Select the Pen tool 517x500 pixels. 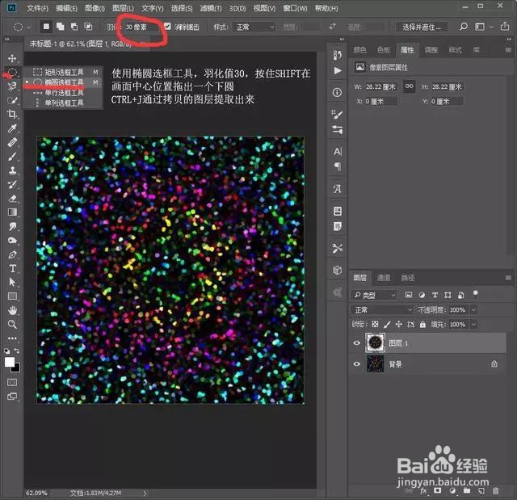click(x=12, y=254)
